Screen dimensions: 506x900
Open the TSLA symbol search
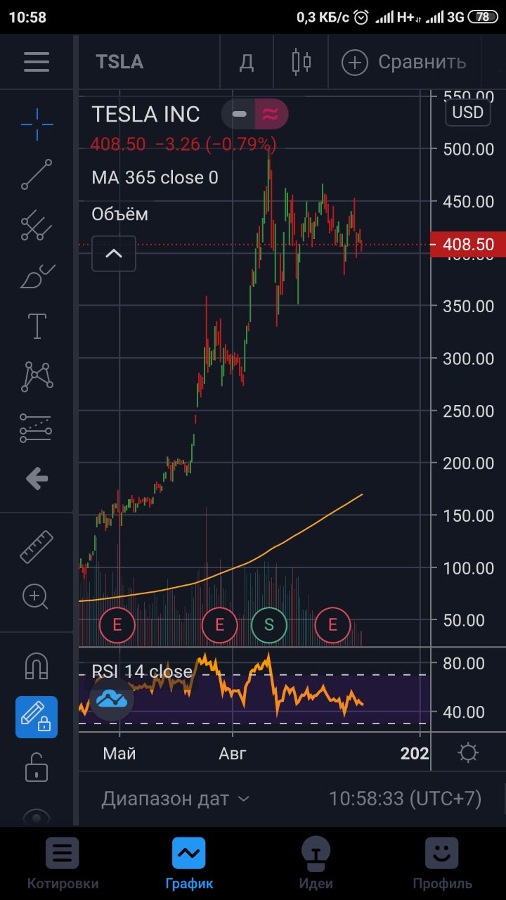119,62
